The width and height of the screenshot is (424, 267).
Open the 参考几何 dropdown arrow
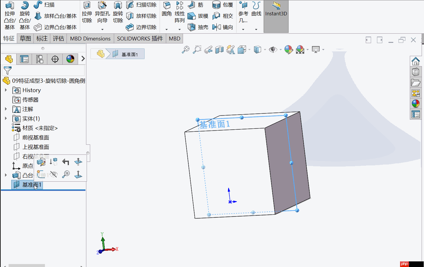point(243,29)
